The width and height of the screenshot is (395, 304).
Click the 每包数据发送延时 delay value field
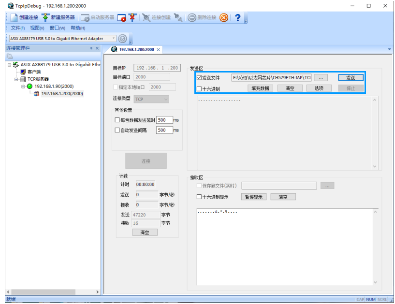pyautogui.click(x=164, y=120)
